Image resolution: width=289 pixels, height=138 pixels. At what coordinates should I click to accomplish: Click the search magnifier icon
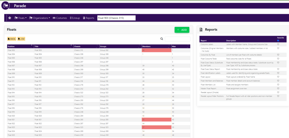coord(162,39)
